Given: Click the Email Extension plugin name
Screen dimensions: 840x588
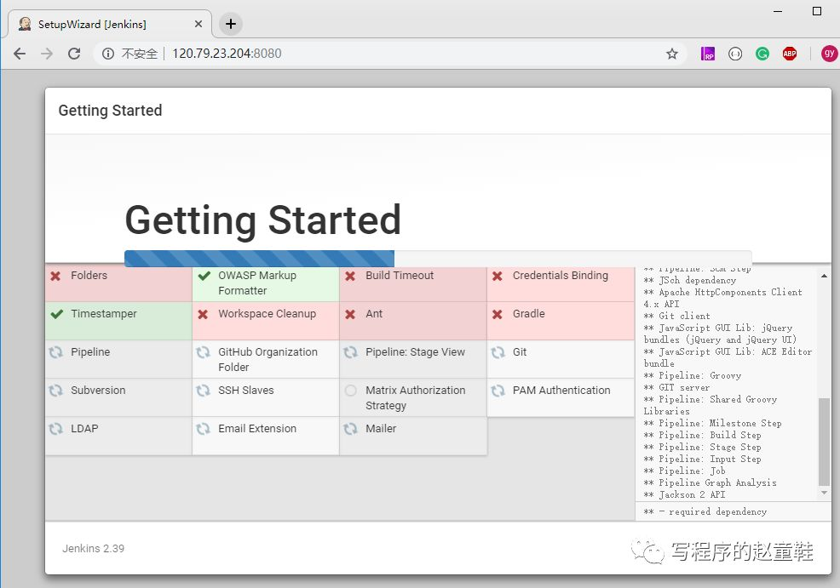Looking at the screenshot, I should pos(257,429).
